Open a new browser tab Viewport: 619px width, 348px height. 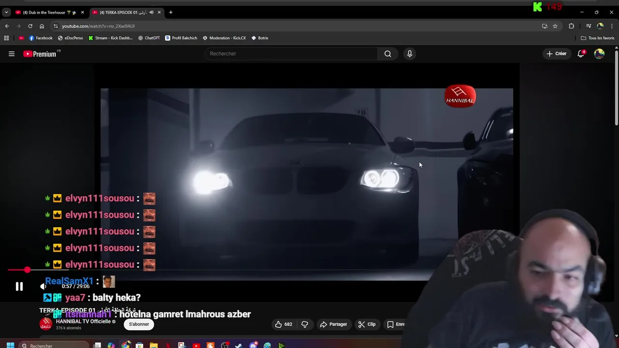pyautogui.click(x=171, y=13)
